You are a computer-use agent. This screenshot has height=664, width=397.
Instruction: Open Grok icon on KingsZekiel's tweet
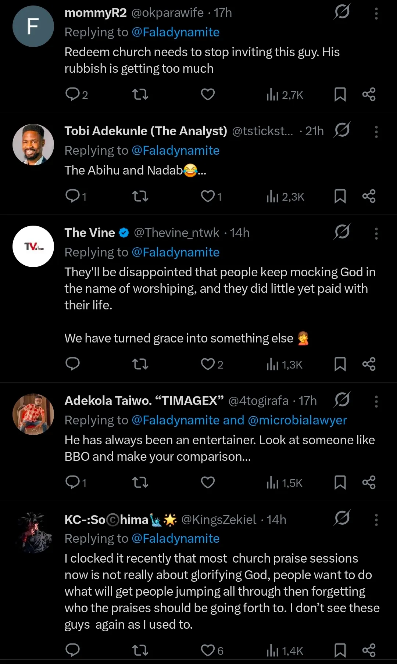[x=342, y=518]
